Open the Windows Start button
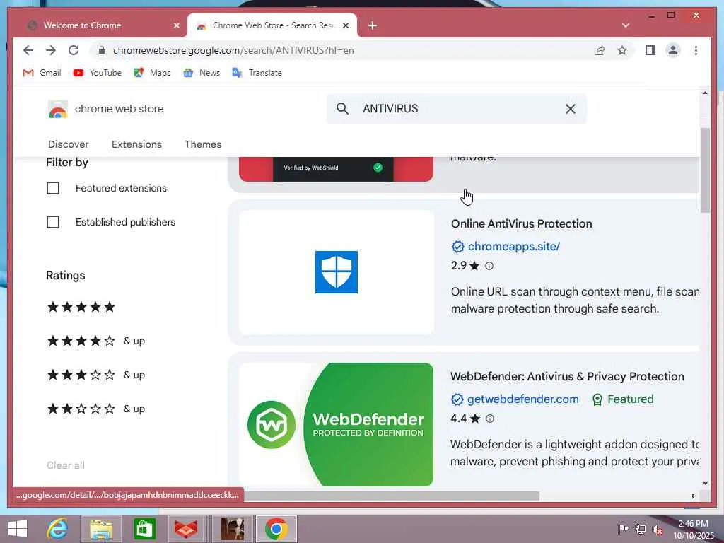This screenshot has height=543, width=724. [x=18, y=529]
